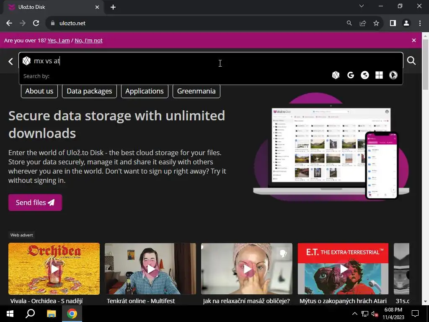The height and width of the screenshot is (322, 429).
Task: Play the relaxační masáž obličeje video
Action: coord(247,269)
